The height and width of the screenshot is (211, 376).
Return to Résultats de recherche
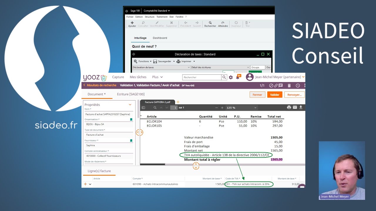pyautogui.click(x=100, y=85)
